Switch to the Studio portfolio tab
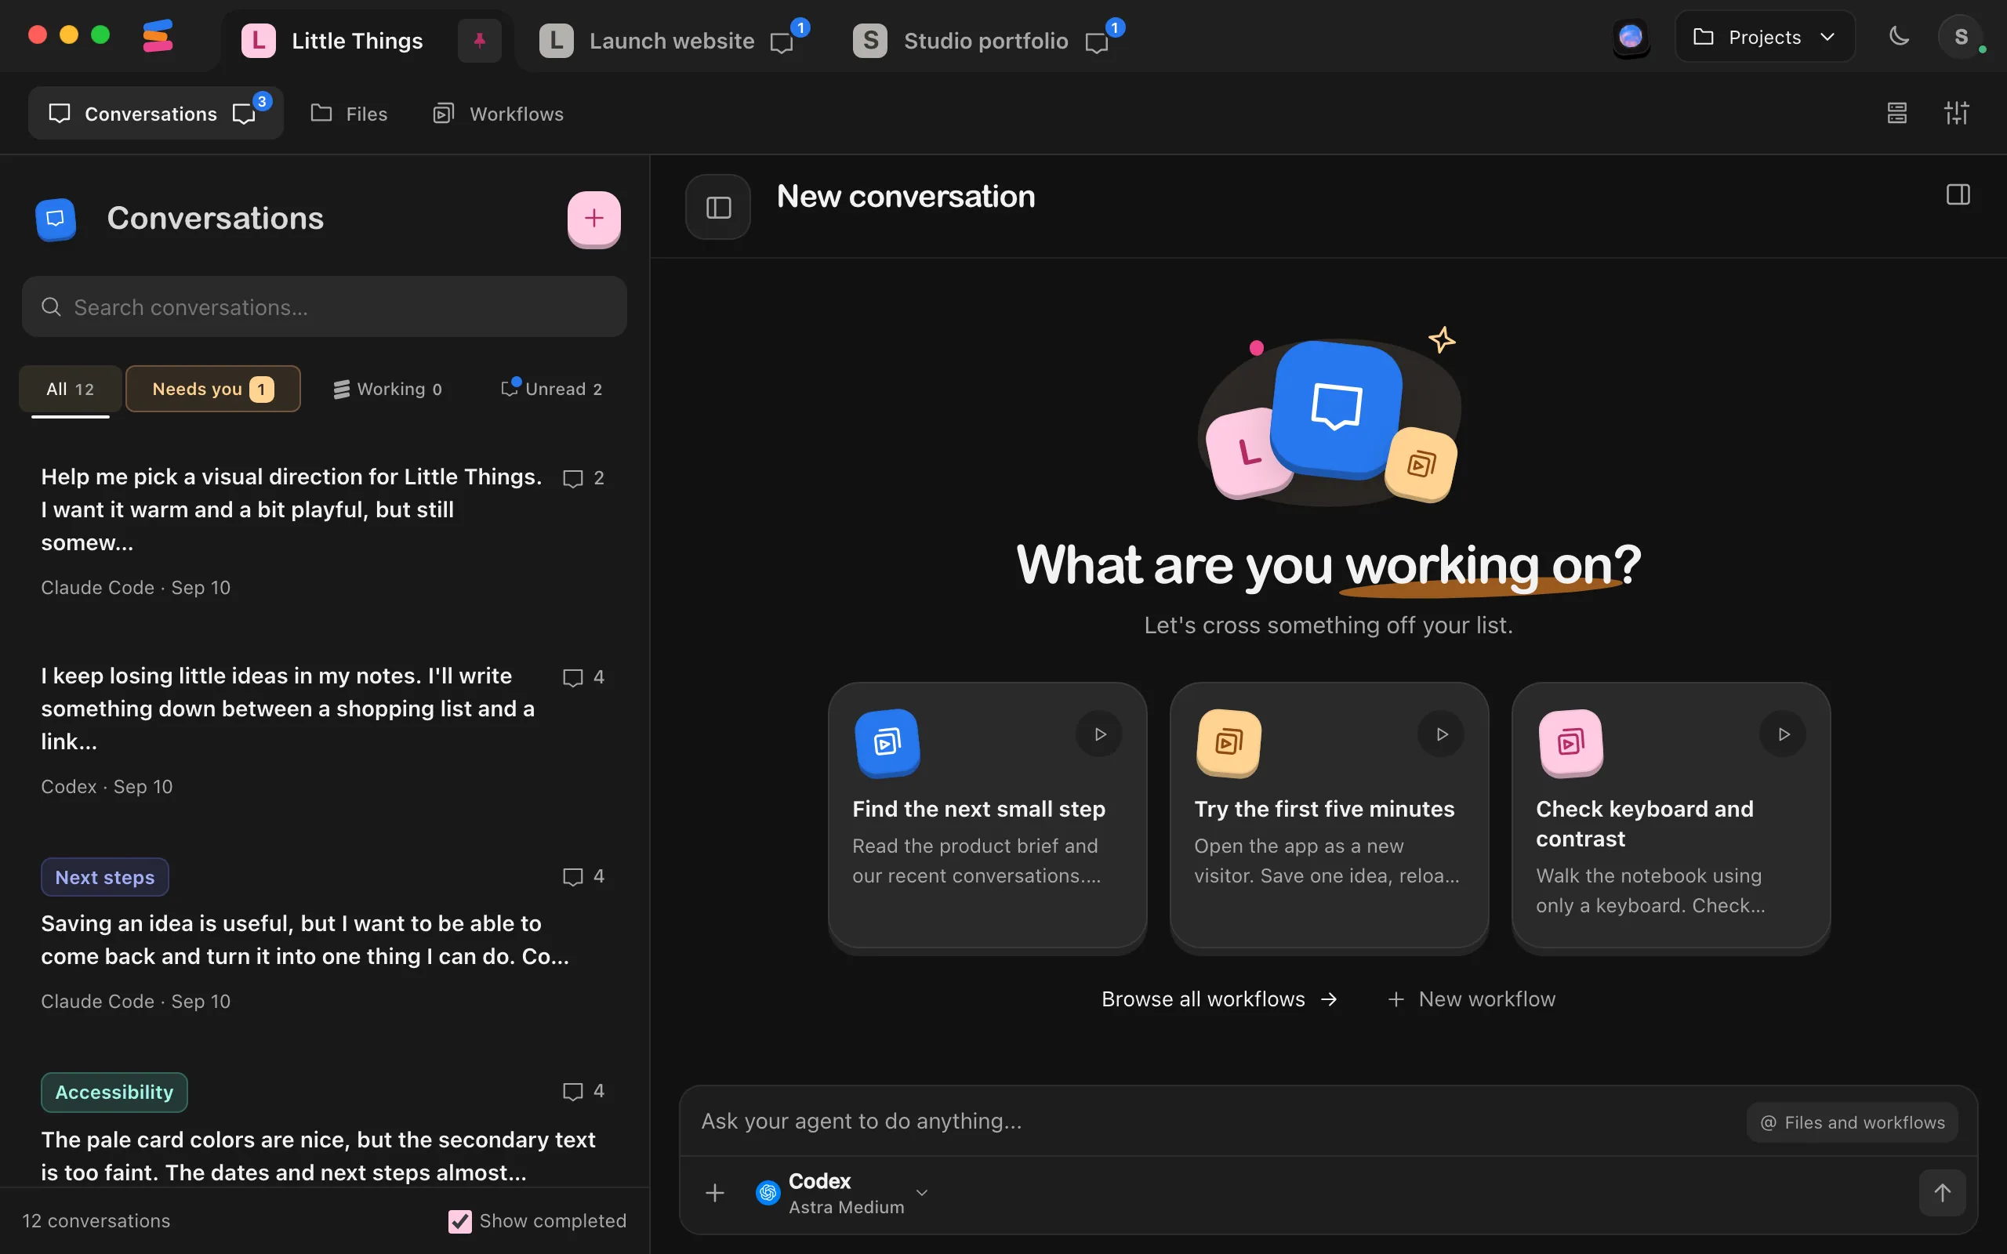Image resolution: width=2007 pixels, height=1254 pixels. [986, 41]
